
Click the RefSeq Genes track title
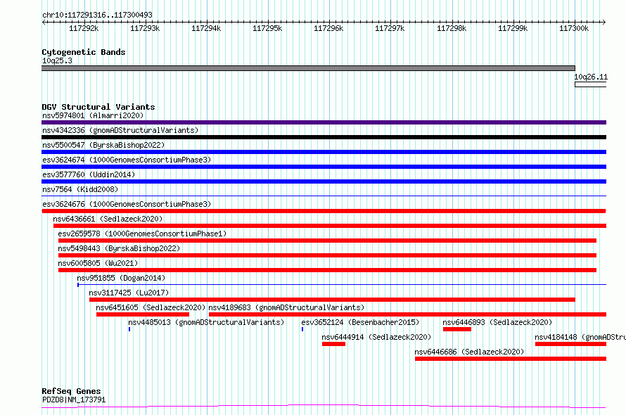click(71, 391)
